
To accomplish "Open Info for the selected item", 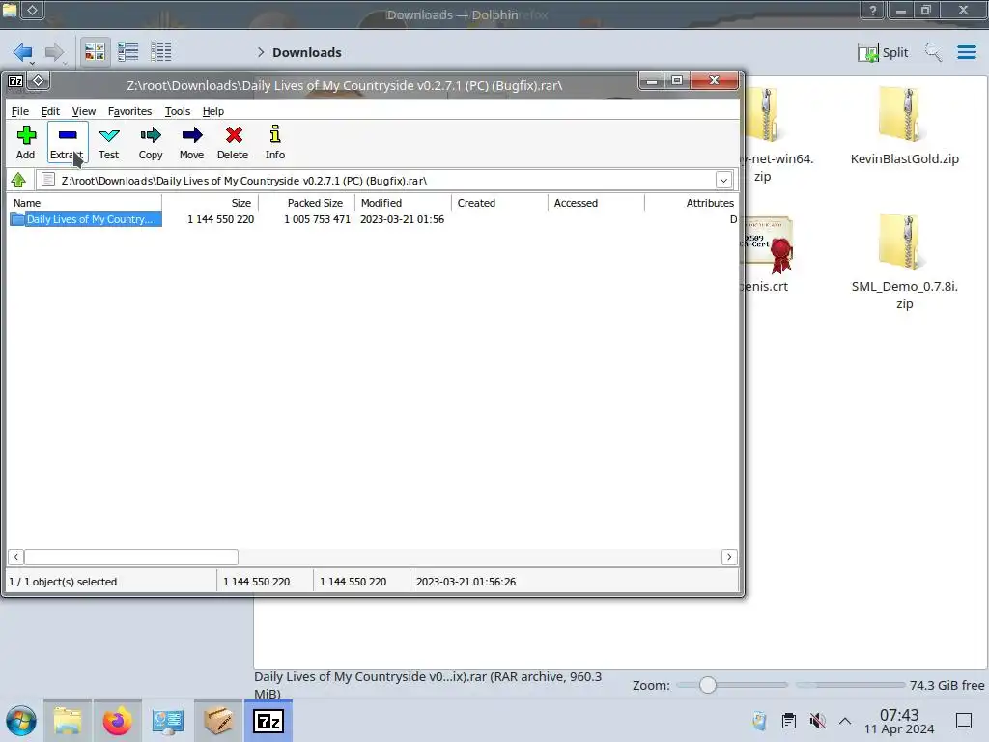I will point(275,143).
